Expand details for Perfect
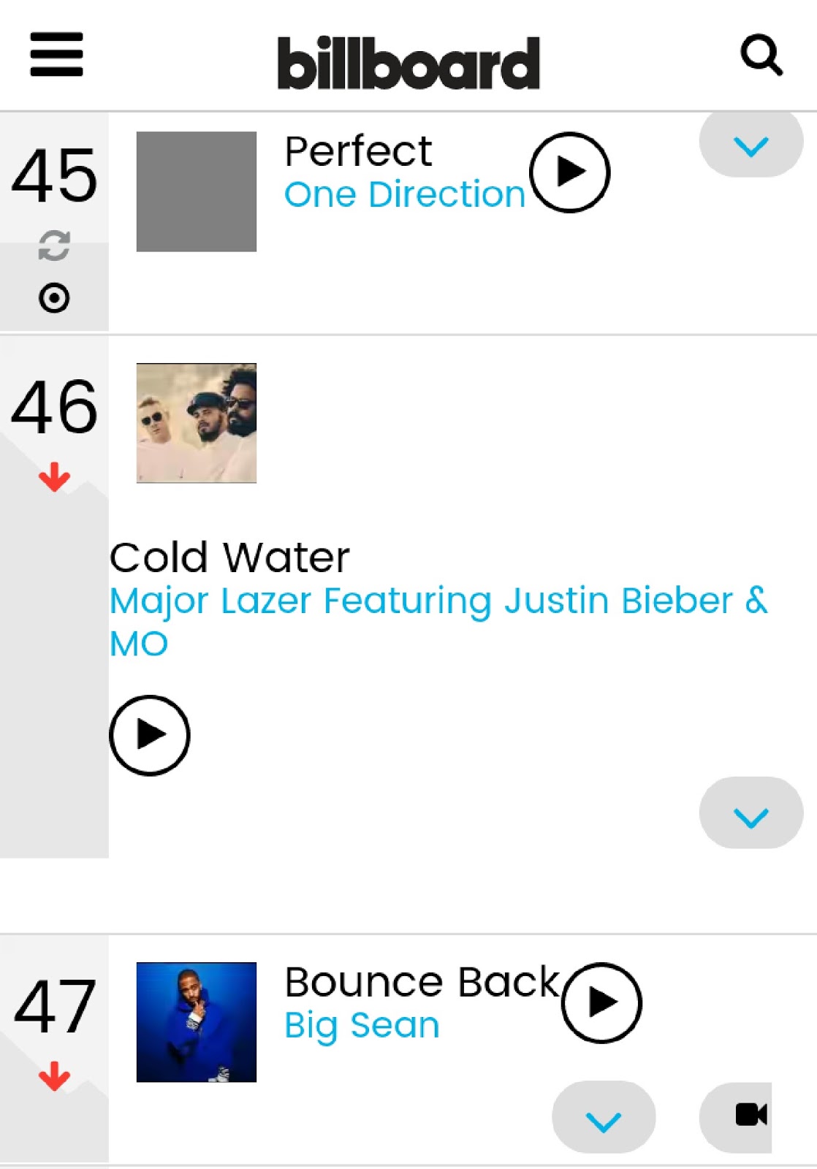Screen dimensions: 817x1169 (x=750, y=145)
